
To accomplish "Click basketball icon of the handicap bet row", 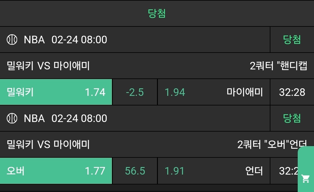I will click(12, 40).
